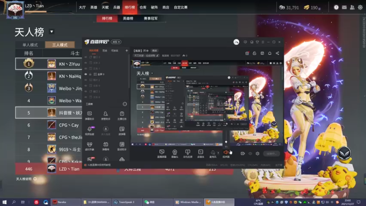Toggle visibility of the 全屏 9 source
This screenshot has height=206, width=366.
tap(86, 74)
